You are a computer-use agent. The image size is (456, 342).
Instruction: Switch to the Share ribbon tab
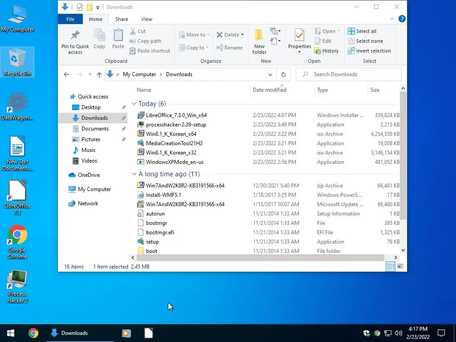click(x=122, y=19)
